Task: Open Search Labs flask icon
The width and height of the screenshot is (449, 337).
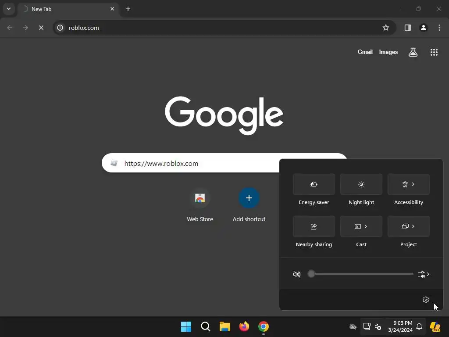Action: click(413, 52)
